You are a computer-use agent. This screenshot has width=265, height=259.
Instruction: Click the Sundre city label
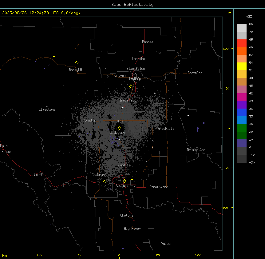(90, 120)
